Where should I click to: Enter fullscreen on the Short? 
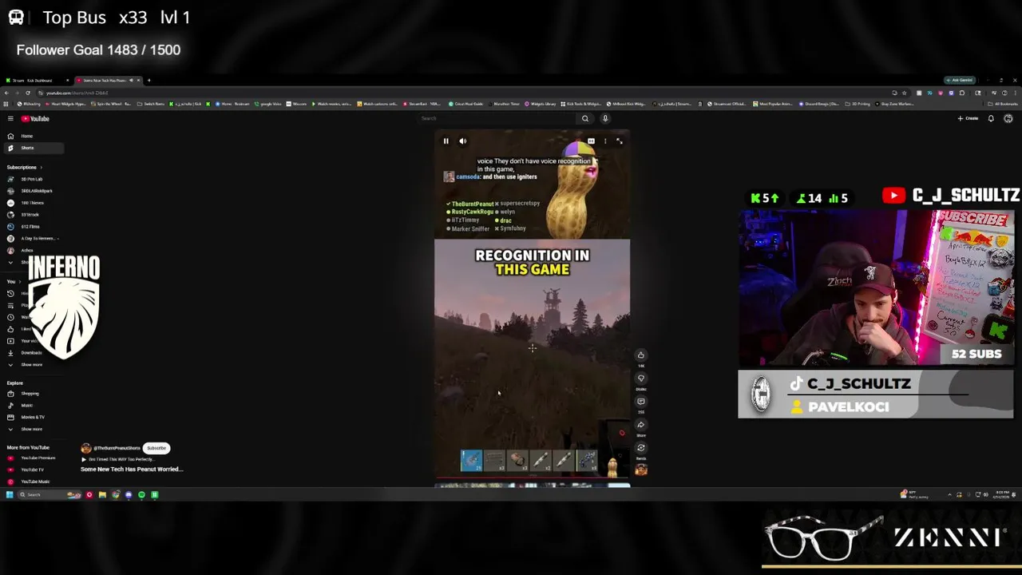(619, 141)
